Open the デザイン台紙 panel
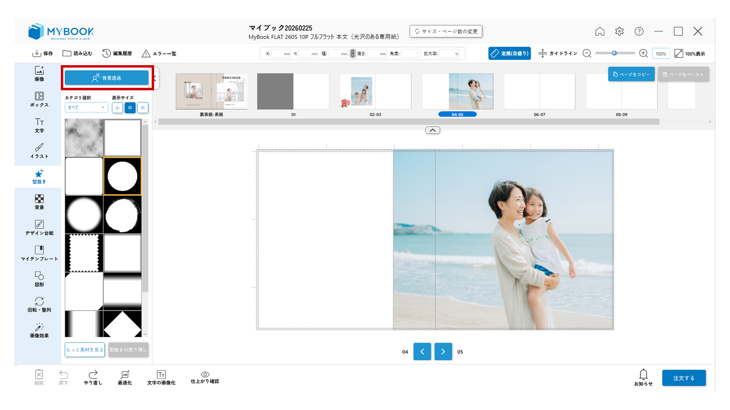 39,227
